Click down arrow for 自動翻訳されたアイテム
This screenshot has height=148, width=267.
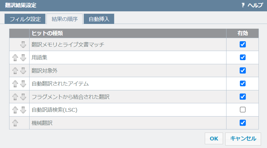23,84
